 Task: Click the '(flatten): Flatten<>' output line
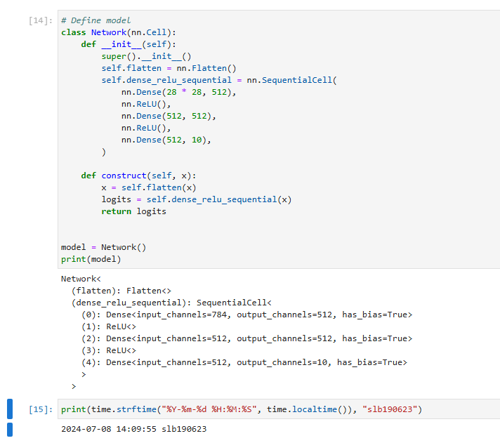coord(121,291)
